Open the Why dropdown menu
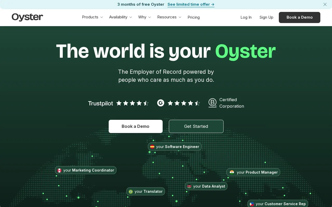This screenshot has height=207, width=332. coord(144,17)
